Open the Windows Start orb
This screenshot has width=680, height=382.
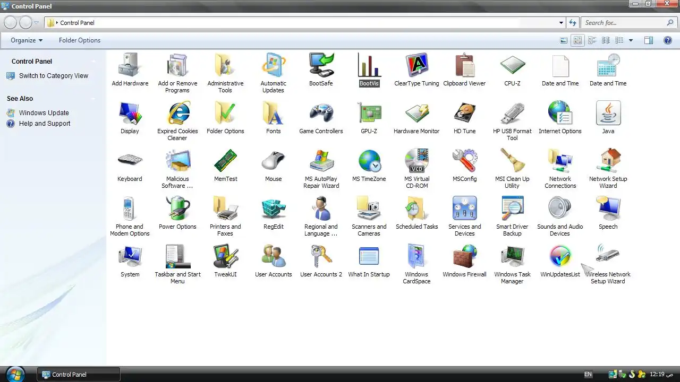pyautogui.click(x=15, y=374)
